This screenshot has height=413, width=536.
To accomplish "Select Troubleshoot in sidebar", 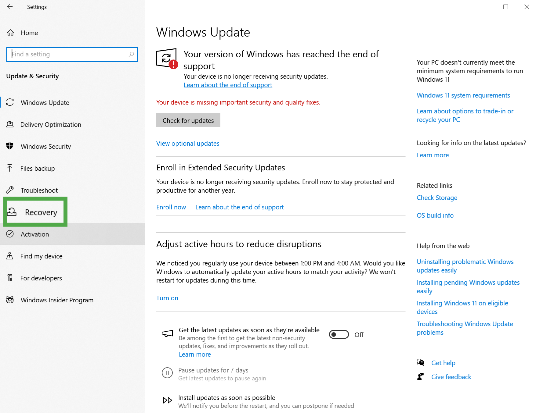I will click(x=73, y=190).
